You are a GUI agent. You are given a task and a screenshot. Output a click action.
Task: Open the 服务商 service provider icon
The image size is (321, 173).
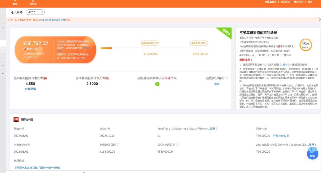pyautogui.click(x=33, y=3)
